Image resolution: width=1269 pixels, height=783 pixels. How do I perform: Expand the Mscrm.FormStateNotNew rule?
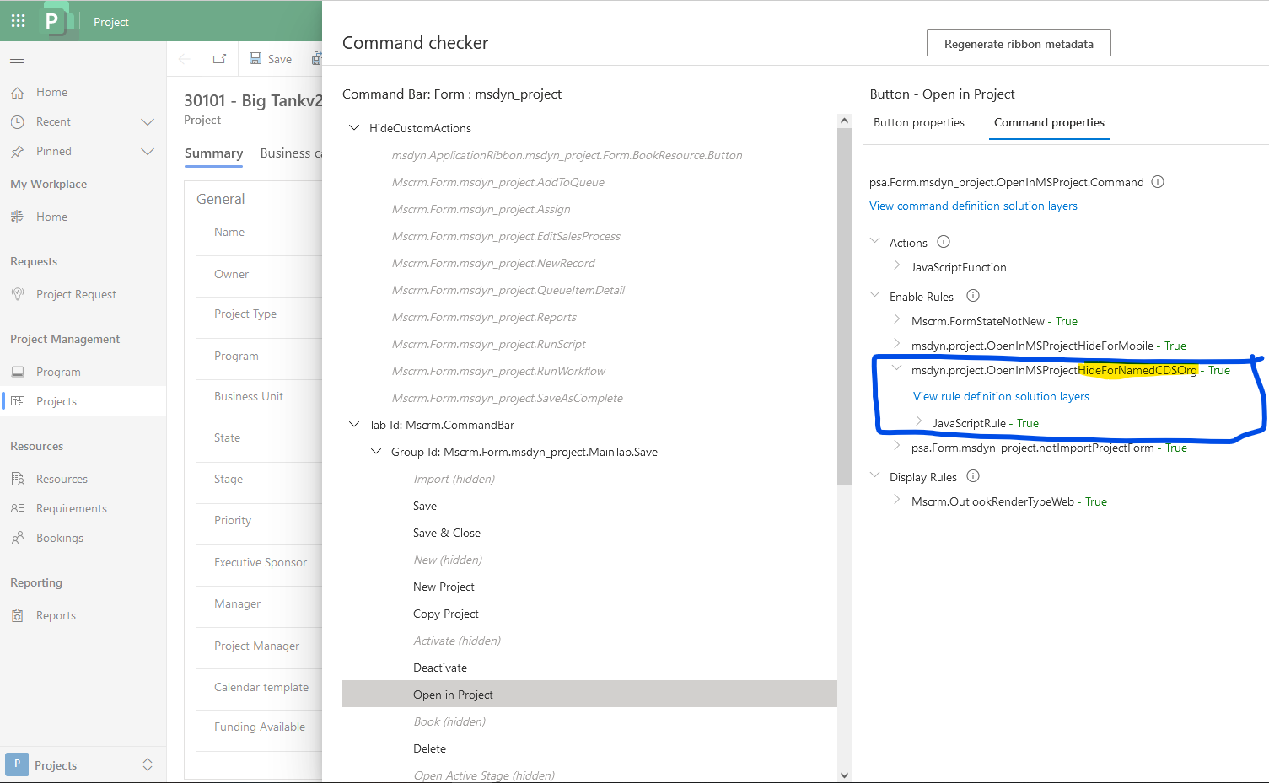pyautogui.click(x=895, y=320)
